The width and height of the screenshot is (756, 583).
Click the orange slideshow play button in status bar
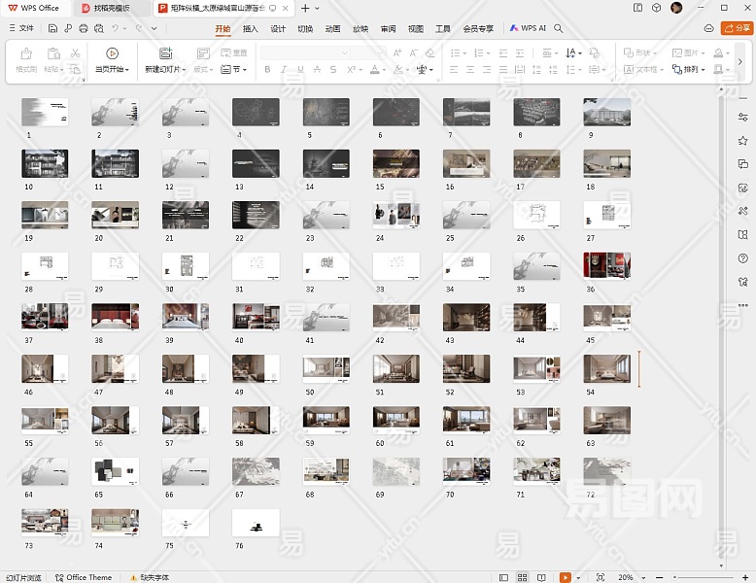click(565, 577)
